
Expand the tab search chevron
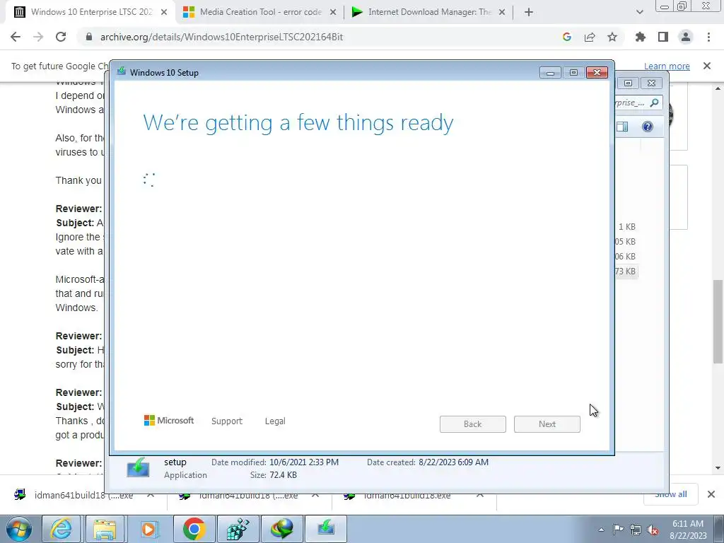(x=639, y=13)
